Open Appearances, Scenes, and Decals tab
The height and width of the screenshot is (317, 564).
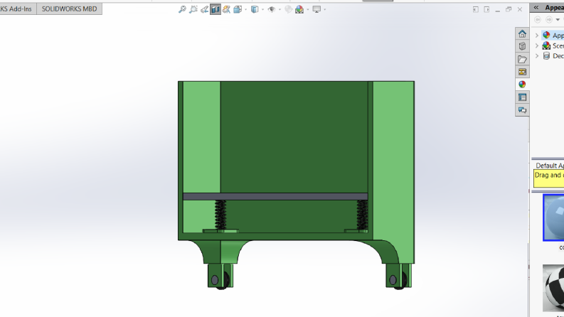tap(522, 85)
